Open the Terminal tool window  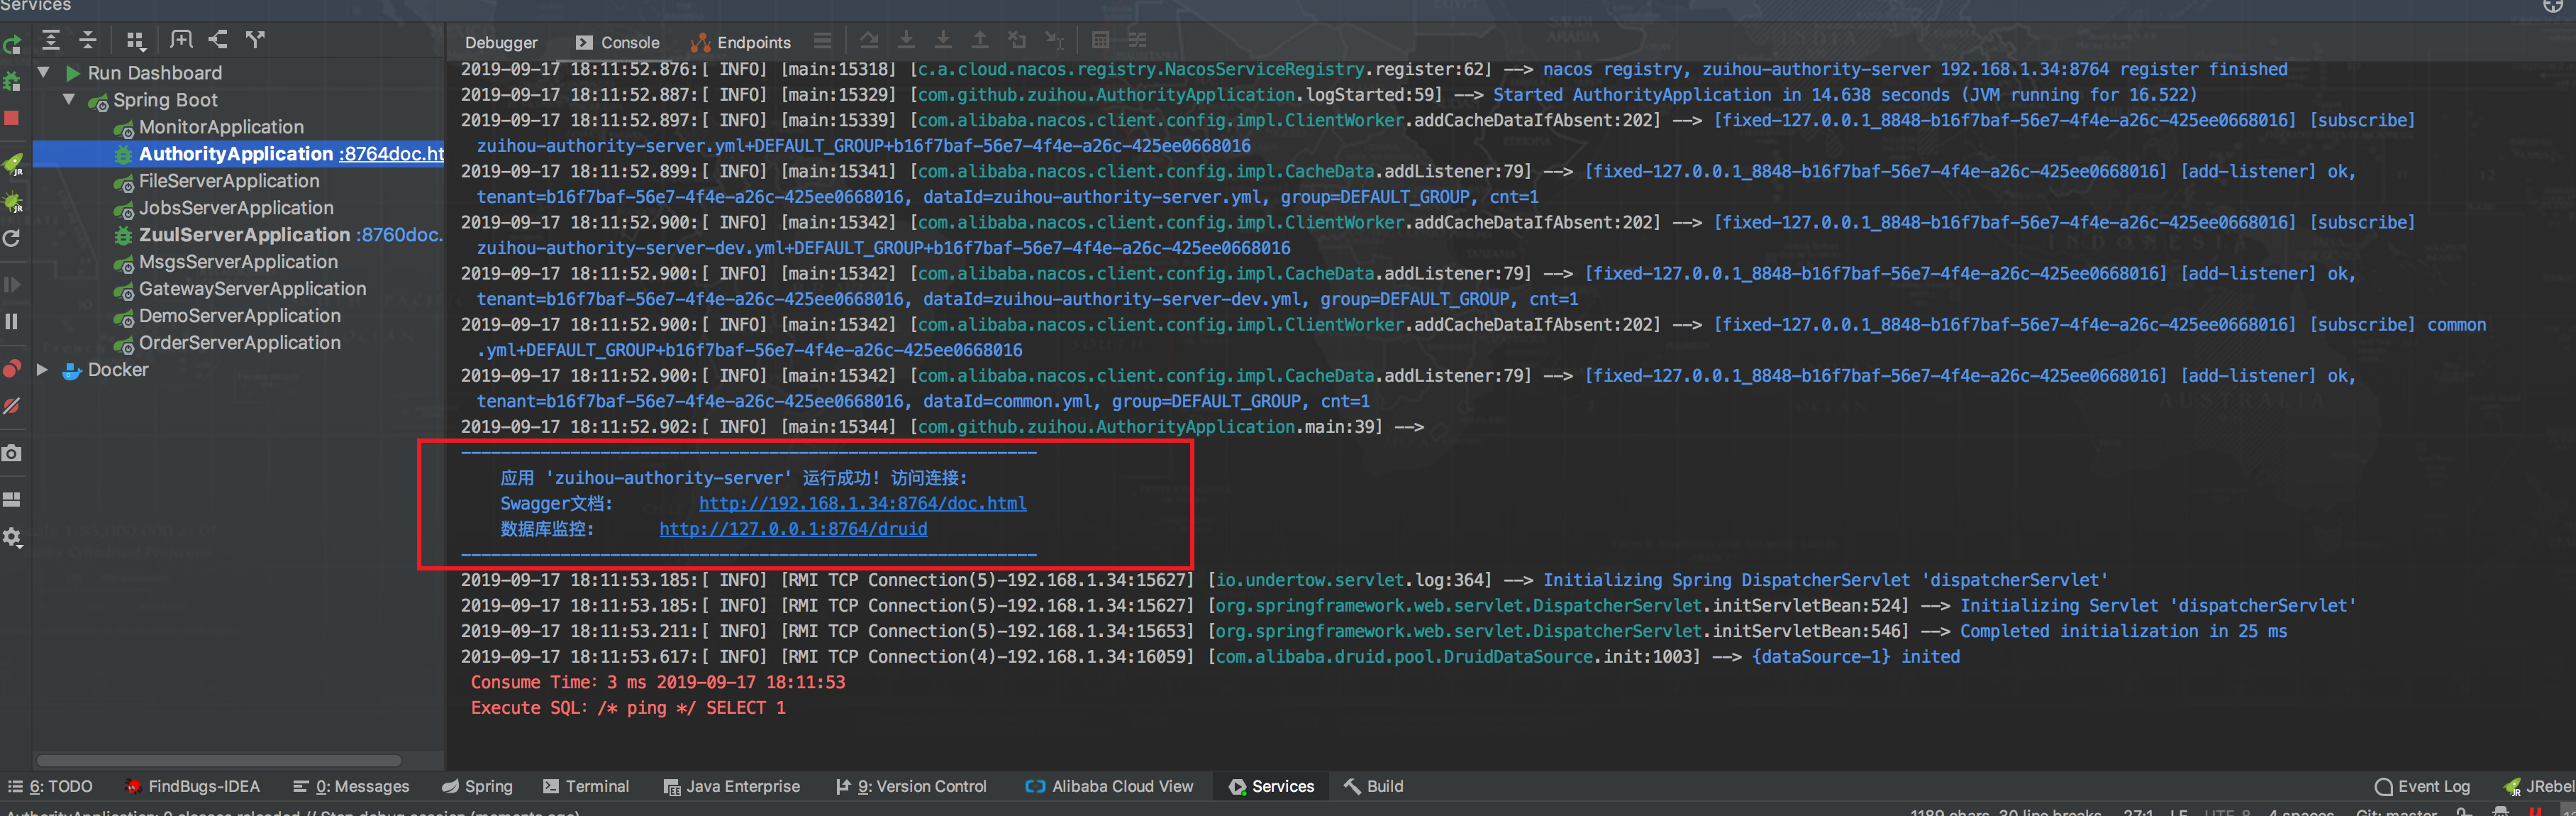tap(586, 787)
